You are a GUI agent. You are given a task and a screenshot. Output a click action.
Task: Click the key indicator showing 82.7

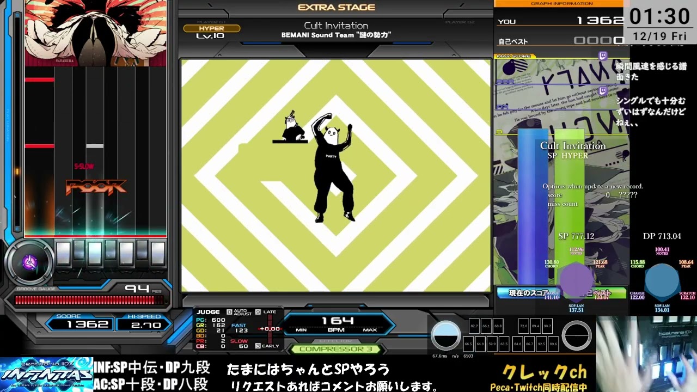pyautogui.click(x=474, y=326)
